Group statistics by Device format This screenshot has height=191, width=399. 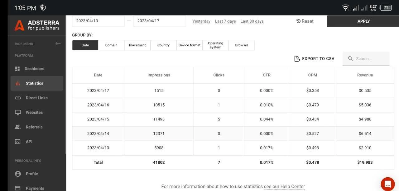pyautogui.click(x=190, y=45)
